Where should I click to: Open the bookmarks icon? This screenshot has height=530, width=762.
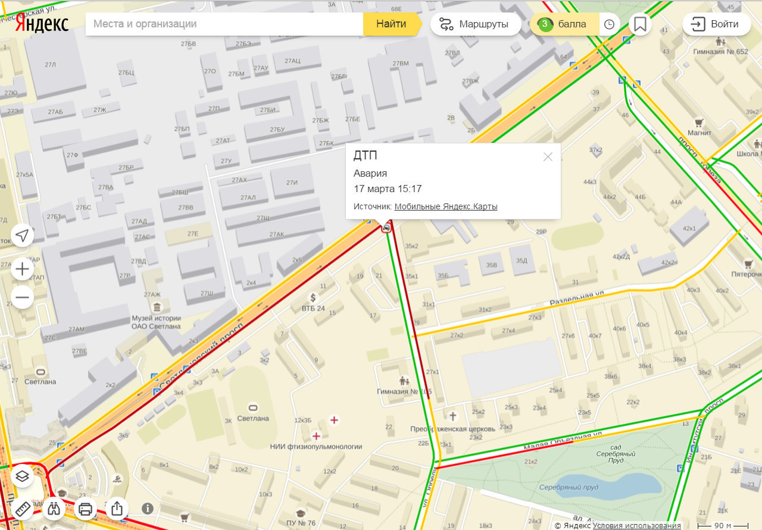tap(641, 24)
